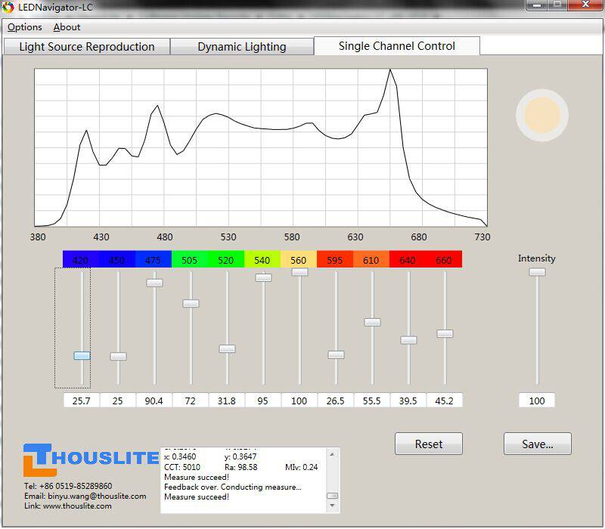This screenshot has height=529, width=605.
Task: Click the 450 blue color band label
Action: coord(117,259)
